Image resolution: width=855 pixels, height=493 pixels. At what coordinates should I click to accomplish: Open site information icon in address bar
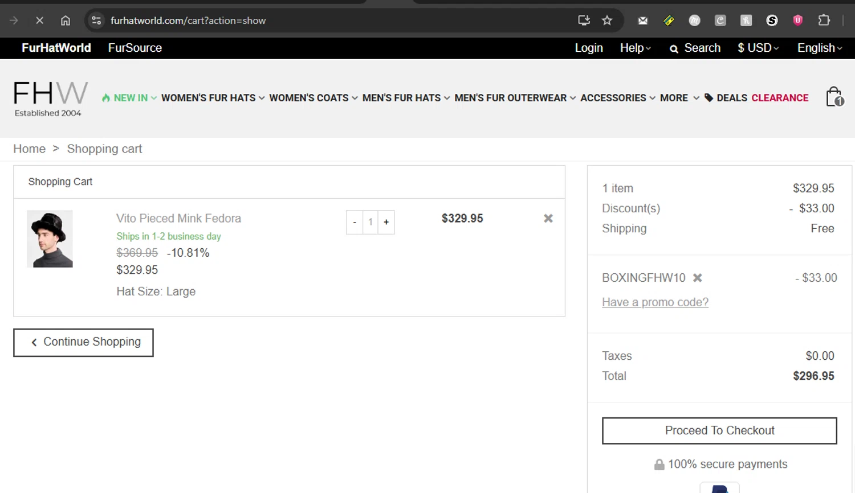pyautogui.click(x=96, y=20)
